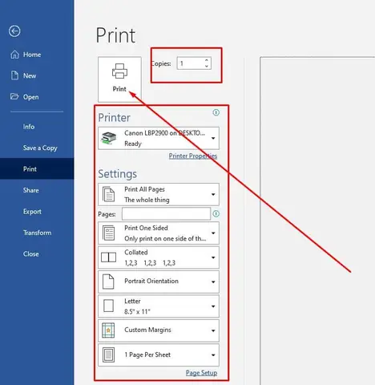The width and height of the screenshot is (375, 385).
Task: Click inside the Copies number field
Action: (x=190, y=63)
